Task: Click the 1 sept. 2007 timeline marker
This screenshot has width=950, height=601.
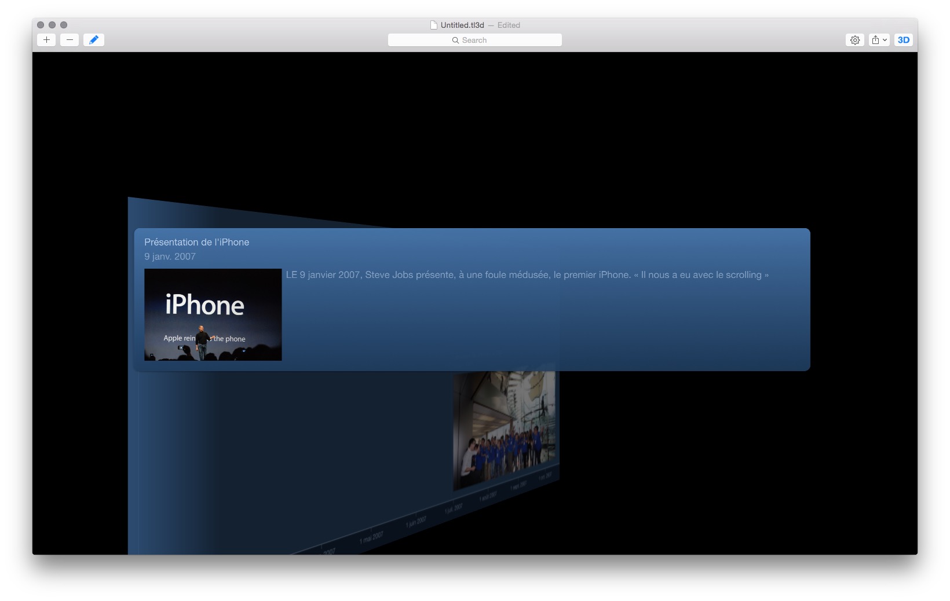Action: [518, 486]
